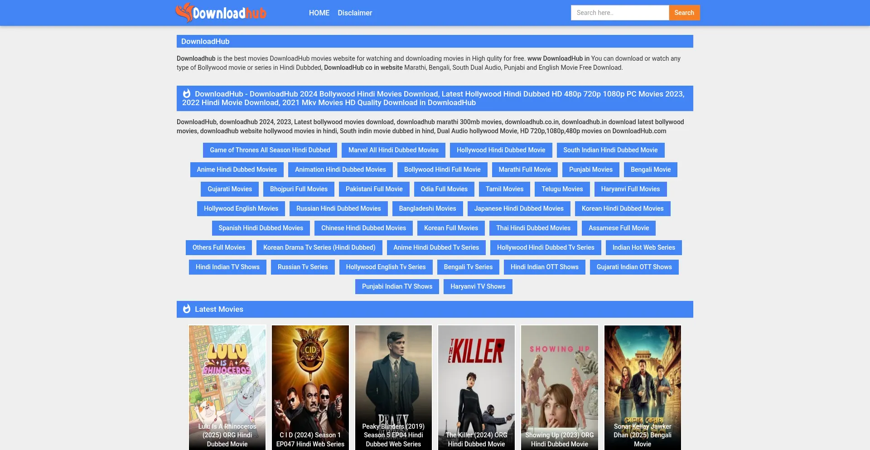Viewport: 870px width, 450px height.
Task: Open Korean Drama Tv Series (Hindi Dubbed)
Action: (x=319, y=247)
